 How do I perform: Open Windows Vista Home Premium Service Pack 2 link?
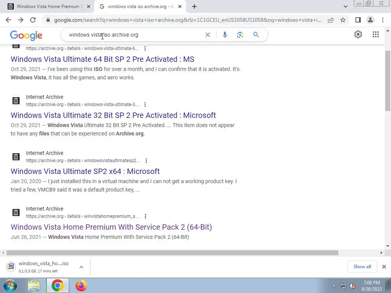tap(111, 227)
